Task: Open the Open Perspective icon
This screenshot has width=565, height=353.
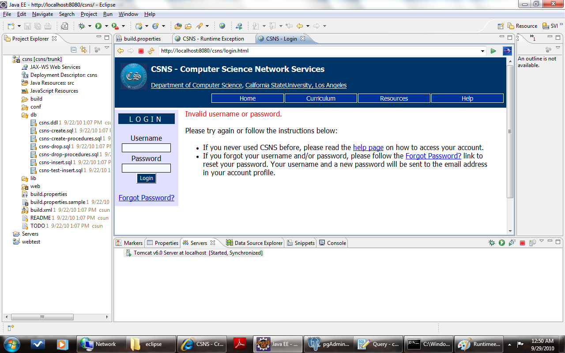Action: point(501,26)
